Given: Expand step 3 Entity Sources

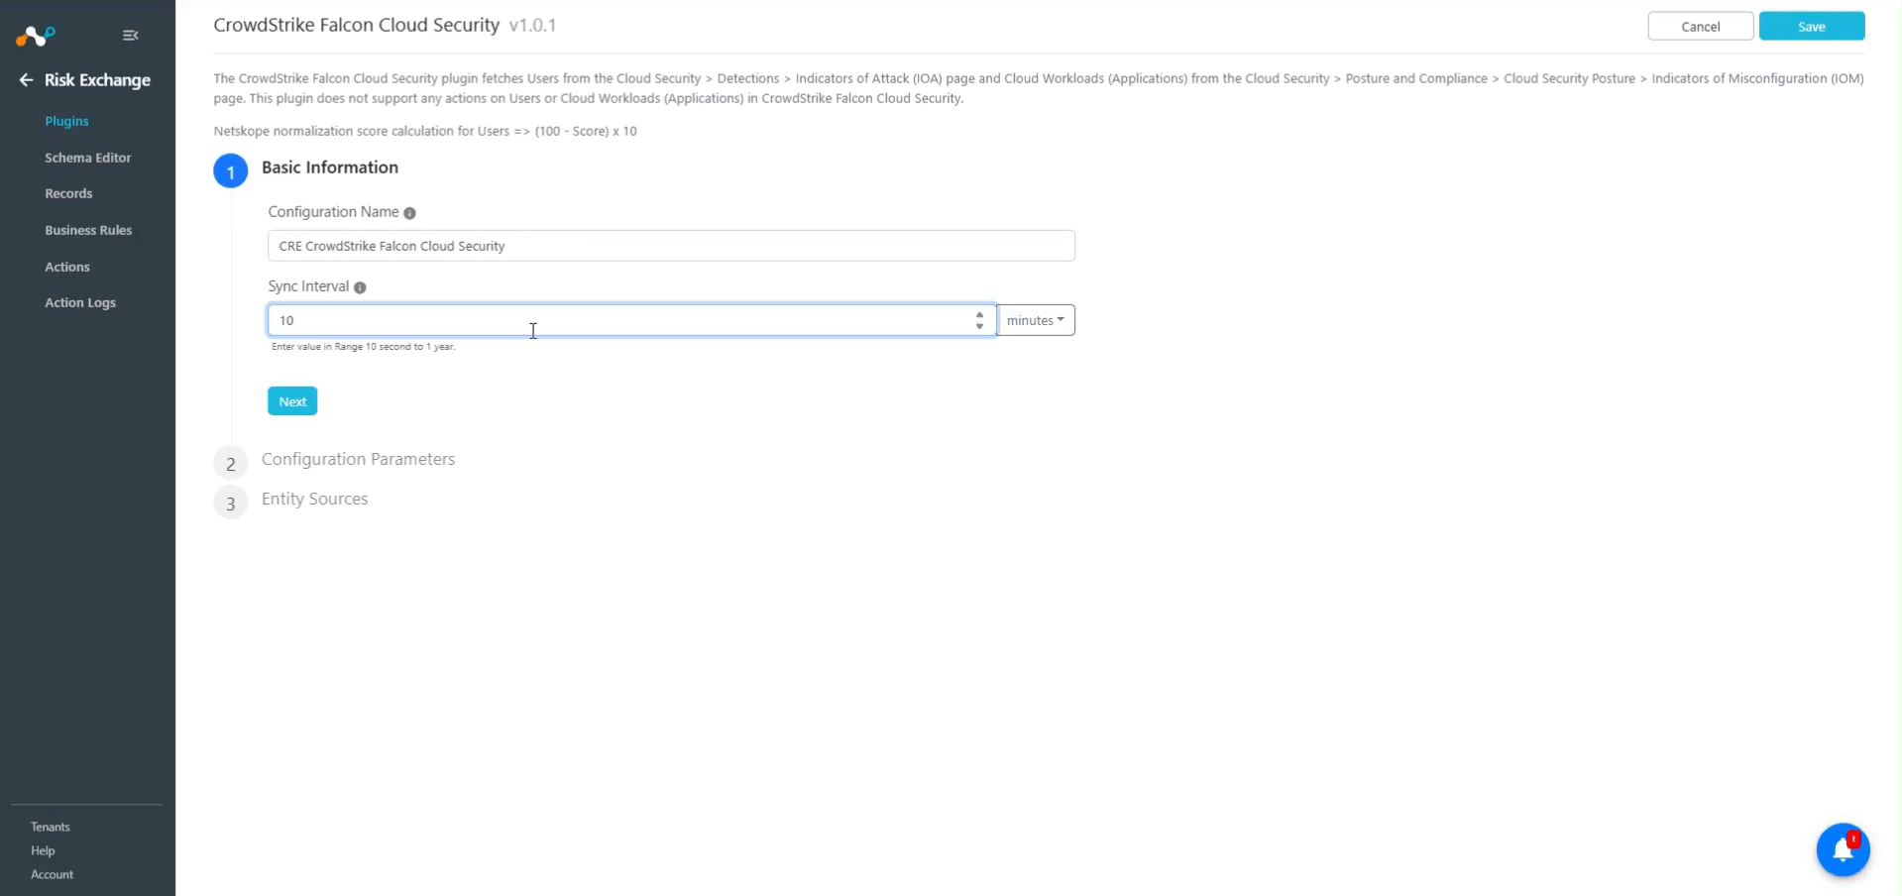Looking at the screenshot, I should 314,500.
